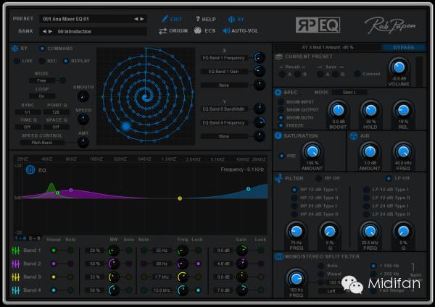Switch to bands 1-4 tab
Screen dimensions: 435x307
click(20, 238)
